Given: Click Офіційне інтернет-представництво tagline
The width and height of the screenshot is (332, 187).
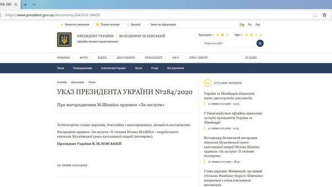Looking at the screenshot, I should pos(98,42).
